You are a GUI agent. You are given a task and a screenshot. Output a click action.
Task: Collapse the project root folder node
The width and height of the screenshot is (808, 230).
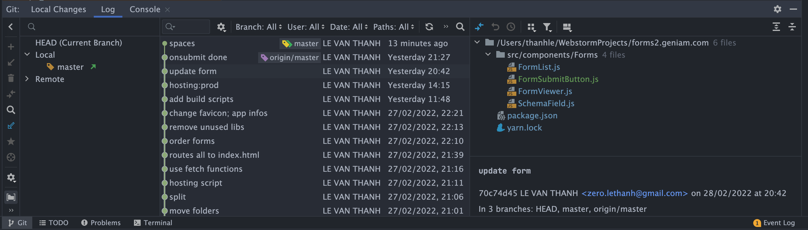pos(477,42)
